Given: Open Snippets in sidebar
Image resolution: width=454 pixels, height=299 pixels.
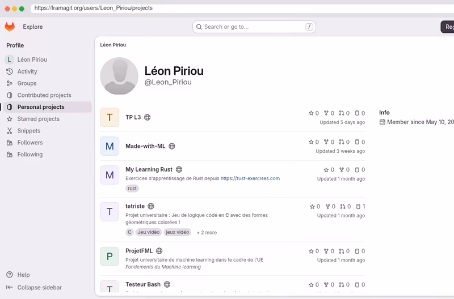Looking at the screenshot, I should 47,131.
